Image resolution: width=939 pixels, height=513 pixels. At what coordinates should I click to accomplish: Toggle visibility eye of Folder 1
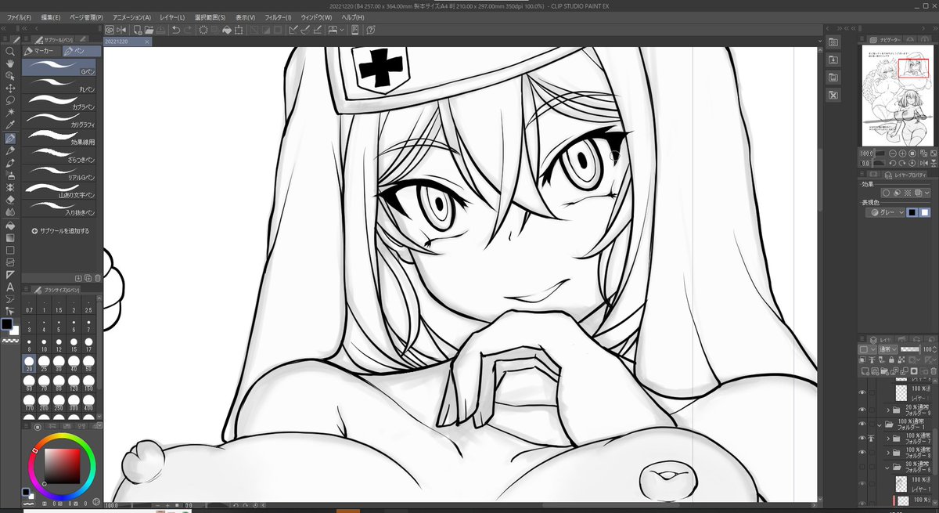coord(863,424)
